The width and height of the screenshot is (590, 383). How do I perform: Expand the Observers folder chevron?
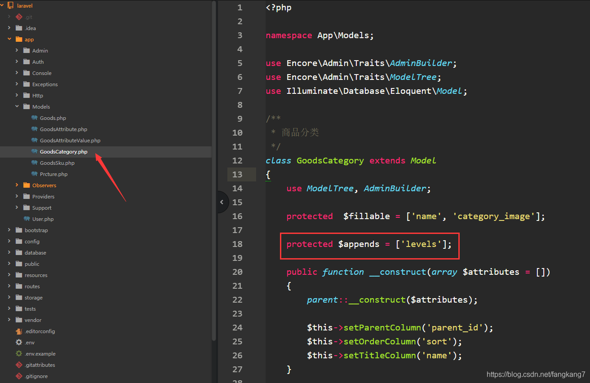(17, 185)
